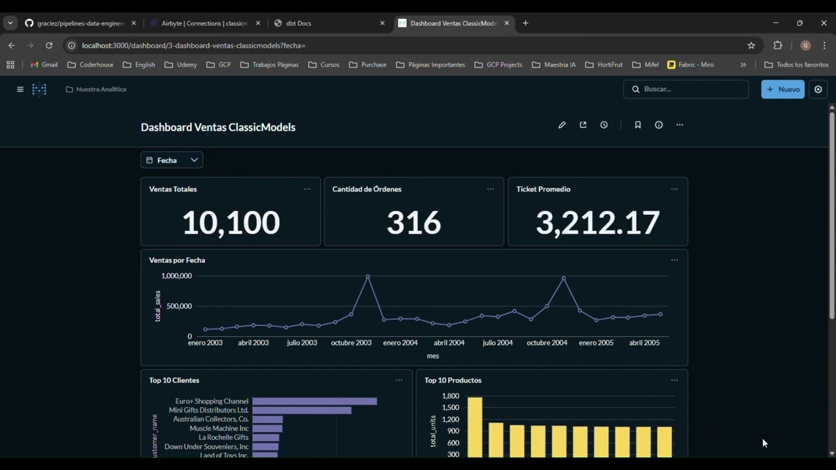This screenshot has height=470, width=836.
Task: Bookmark this dashboard
Action: [x=637, y=125]
